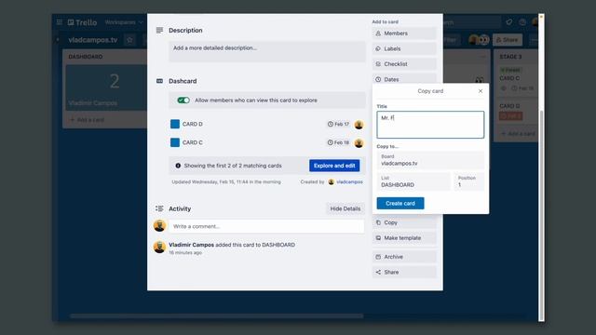Select CARD D row in Dashcard

(x=267, y=124)
